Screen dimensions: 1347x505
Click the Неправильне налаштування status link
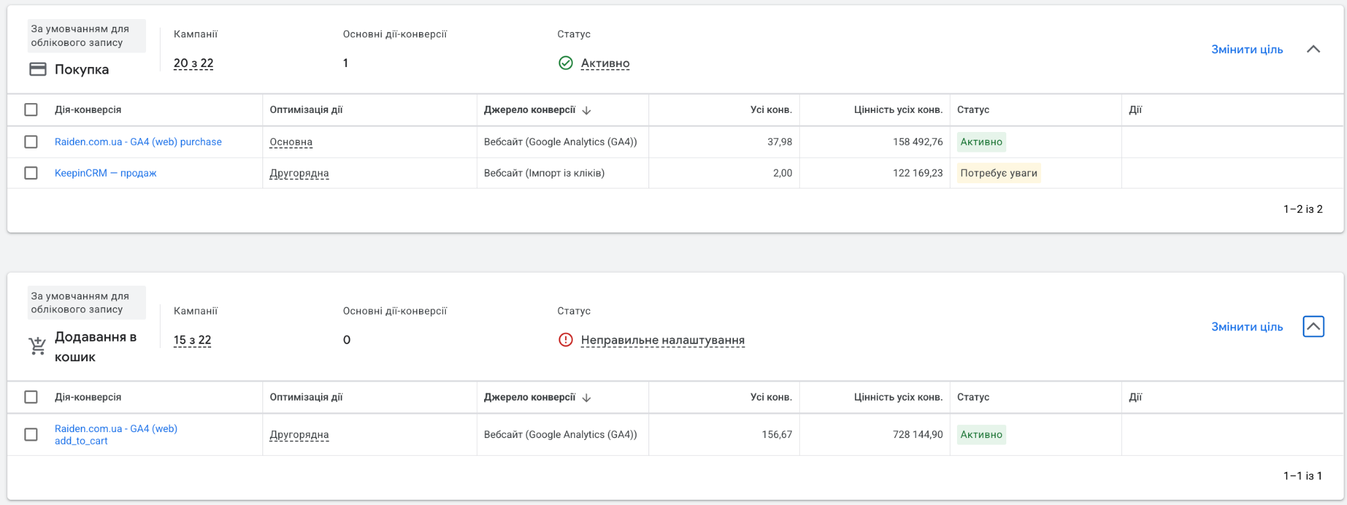(x=663, y=340)
